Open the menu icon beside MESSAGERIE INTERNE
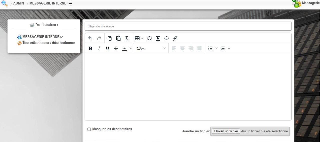This screenshot has height=142, width=320. tap(70, 3)
